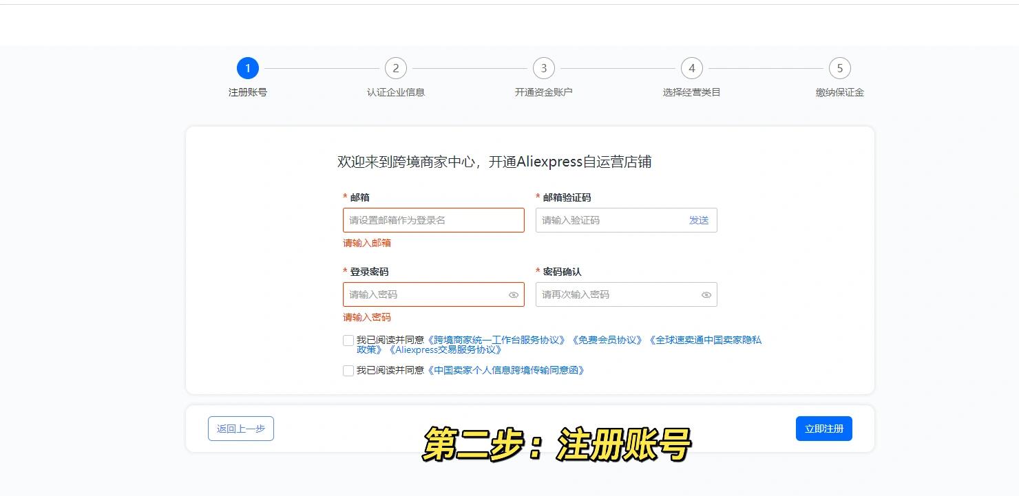Click the password confirmation field
Viewport: 1019px width, 496px height.
(627, 294)
